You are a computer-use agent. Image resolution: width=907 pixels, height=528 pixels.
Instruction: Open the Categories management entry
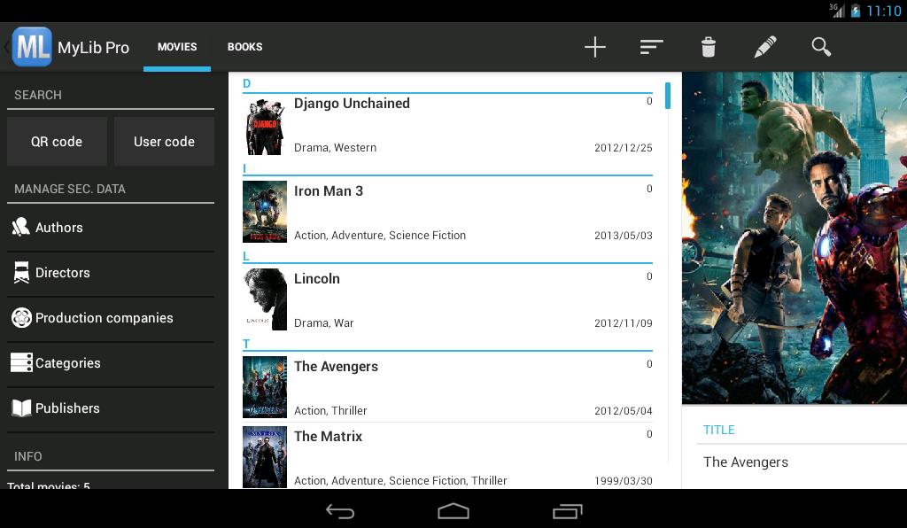[x=111, y=362]
